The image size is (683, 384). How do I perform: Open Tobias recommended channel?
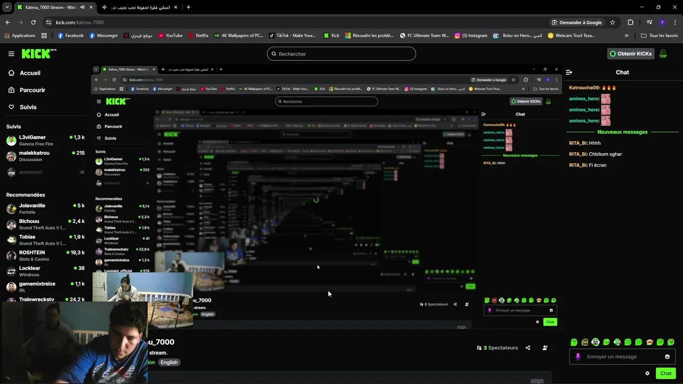pyautogui.click(x=45, y=240)
